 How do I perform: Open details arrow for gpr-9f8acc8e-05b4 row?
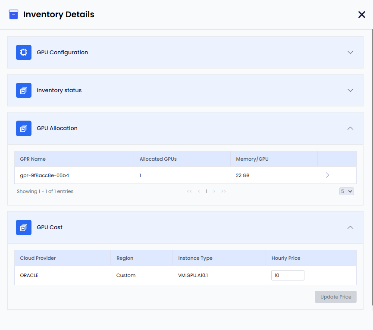(x=327, y=175)
